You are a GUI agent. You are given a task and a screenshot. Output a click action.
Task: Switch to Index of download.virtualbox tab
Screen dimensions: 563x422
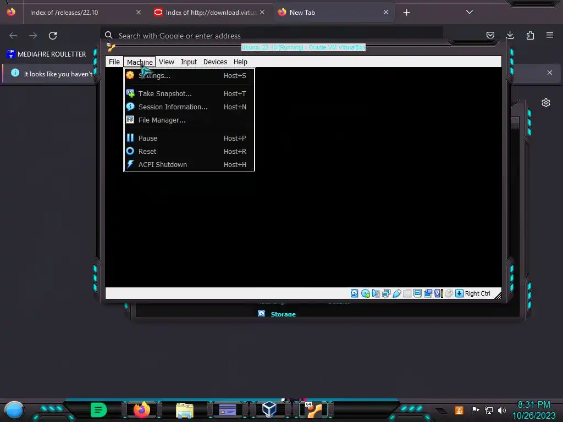click(210, 13)
